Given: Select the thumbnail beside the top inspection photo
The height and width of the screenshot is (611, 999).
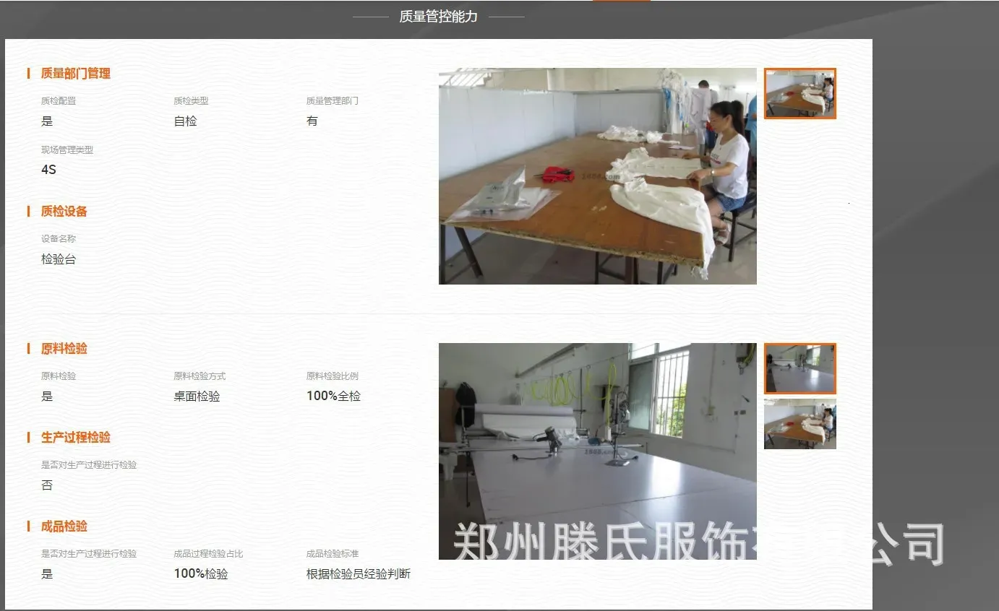Looking at the screenshot, I should (799, 93).
